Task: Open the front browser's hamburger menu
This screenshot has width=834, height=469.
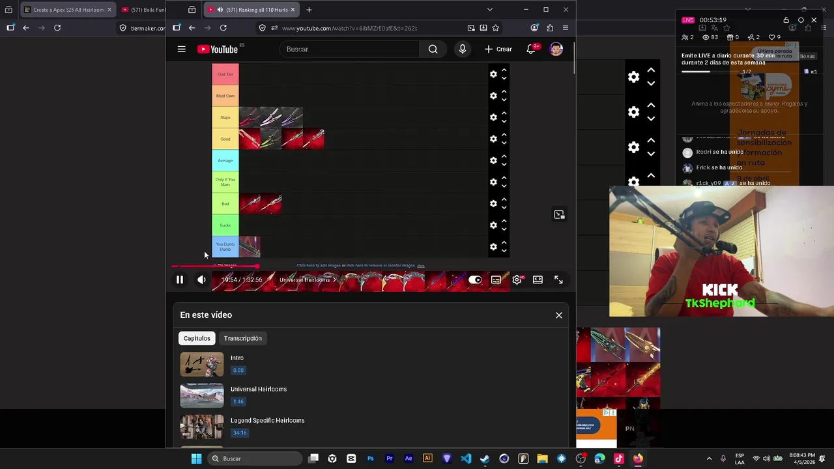Action: pos(566,28)
